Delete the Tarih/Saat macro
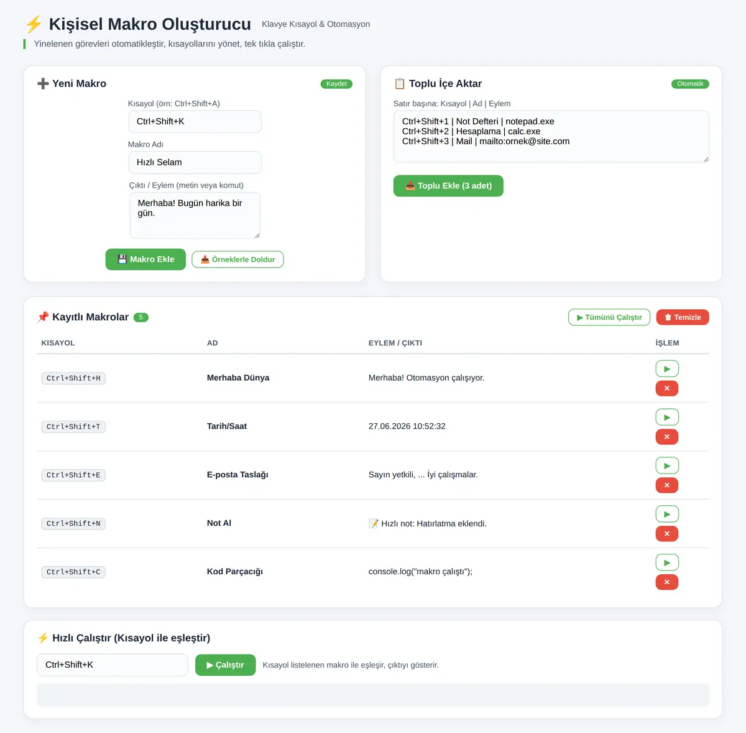746x733 pixels. click(x=667, y=437)
